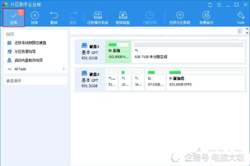This screenshot has height=166, width=250.
Task: Open the Tools wrench icon
Action: click(241, 16)
